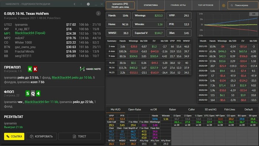This screenshot has height=146, width=259.
Task: Click the Hands 184k stat box
Action: coord(118,16)
